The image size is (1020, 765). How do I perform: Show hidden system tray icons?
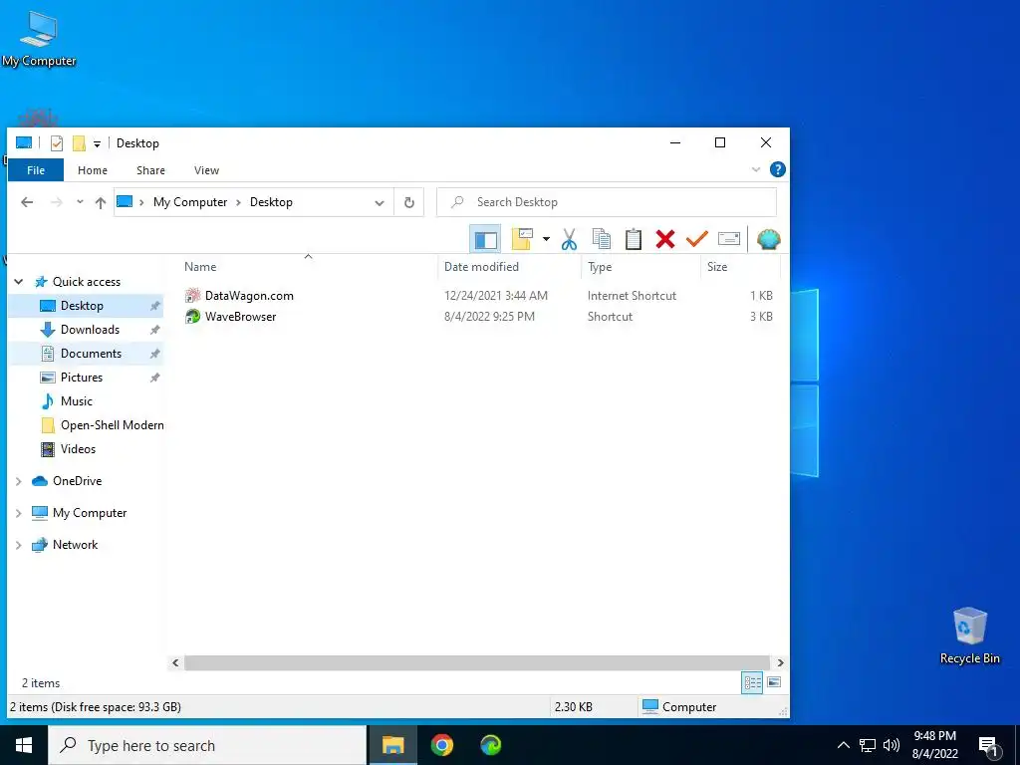click(843, 745)
